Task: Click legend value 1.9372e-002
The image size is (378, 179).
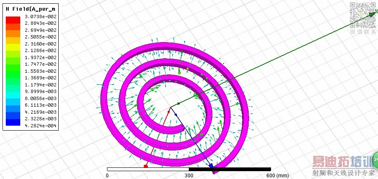Action: pyautogui.click(x=40, y=57)
